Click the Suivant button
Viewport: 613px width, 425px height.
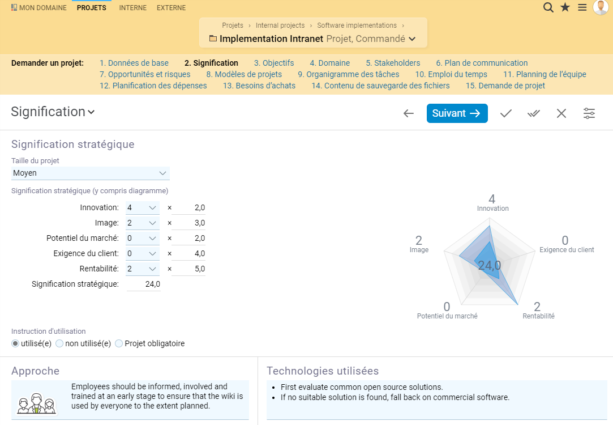457,113
